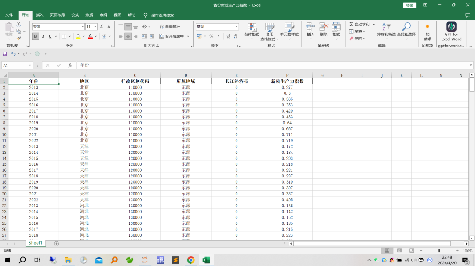Toggle center horizontal alignment
Screen dimensions: 475x266
click(x=128, y=36)
